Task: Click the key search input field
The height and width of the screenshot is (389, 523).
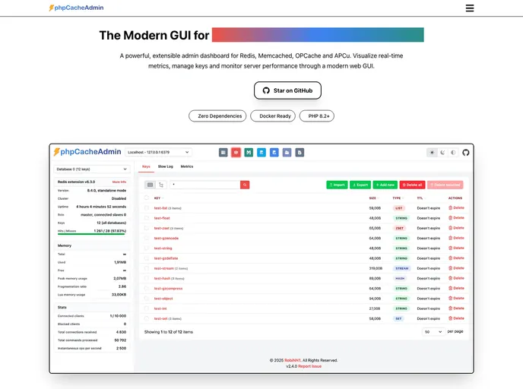Action: pyautogui.click(x=205, y=185)
